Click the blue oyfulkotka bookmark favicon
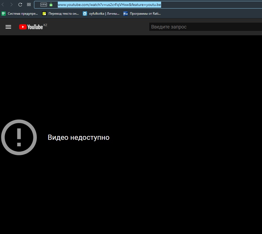262x234 pixels. pyautogui.click(x=85, y=13)
